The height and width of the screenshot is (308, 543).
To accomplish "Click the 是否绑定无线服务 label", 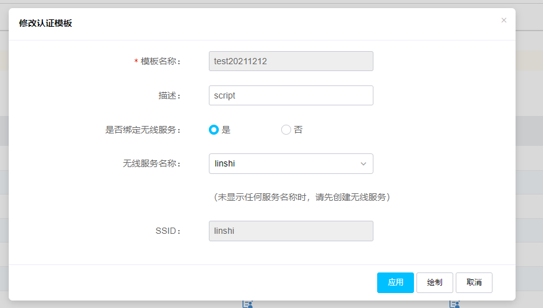I will pyautogui.click(x=143, y=130).
